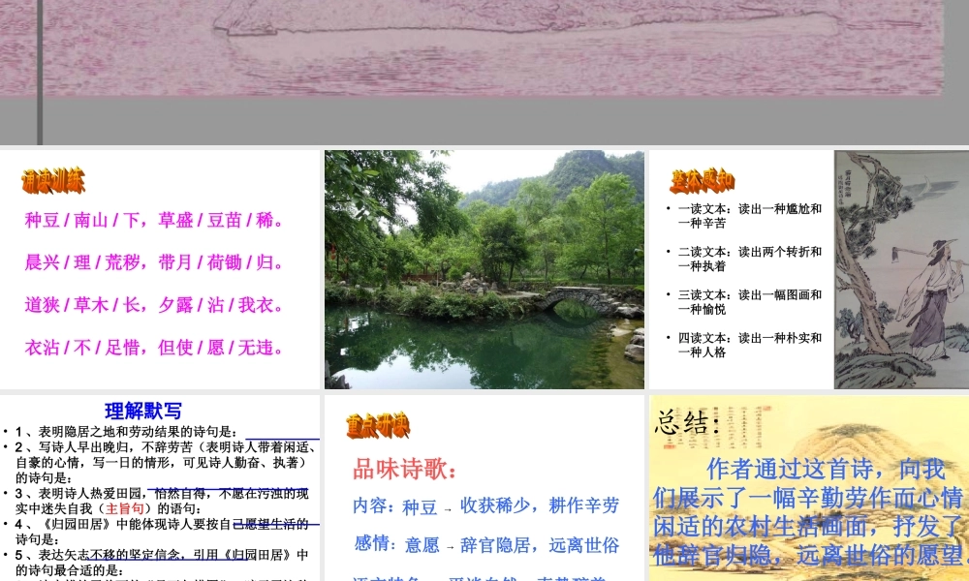Open the 诵读训练 slide thumbnail

point(160,270)
